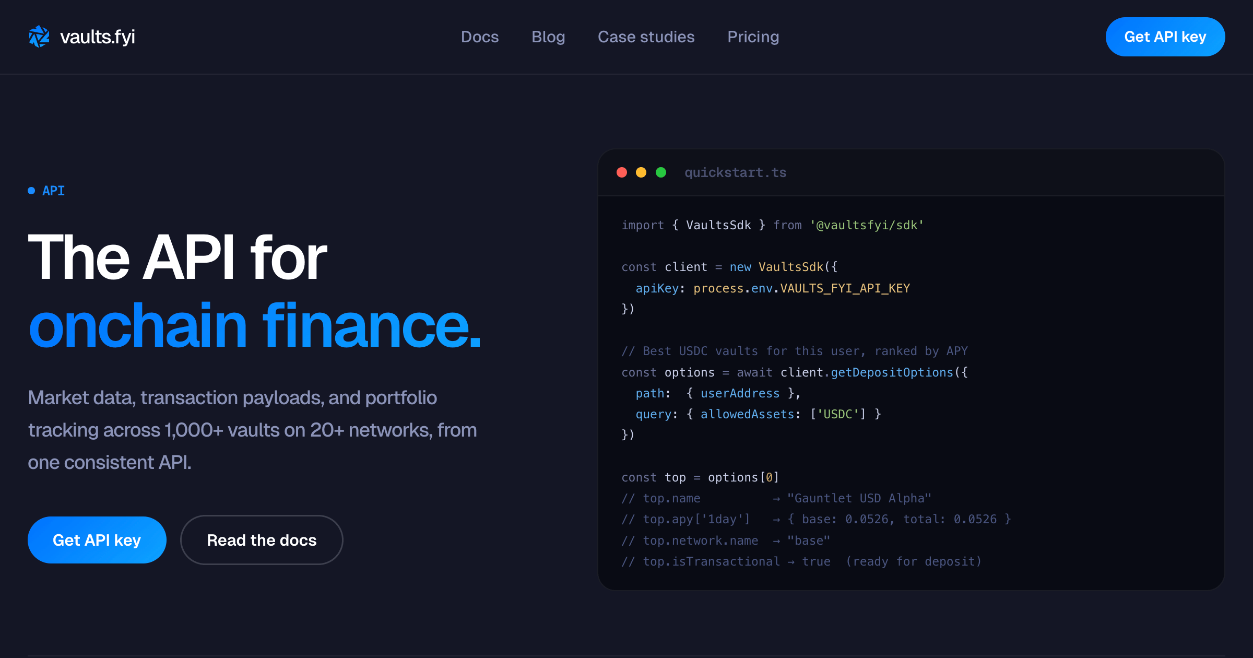Click the 'Market data, transaction payloads' paragraph
The width and height of the screenshot is (1253, 658).
click(x=253, y=430)
